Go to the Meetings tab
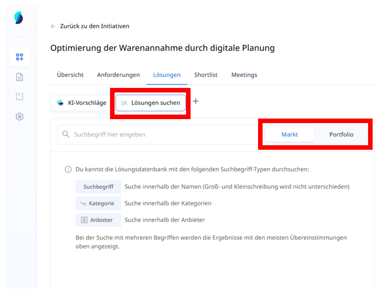The height and width of the screenshot is (295, 380). (244, 75)
